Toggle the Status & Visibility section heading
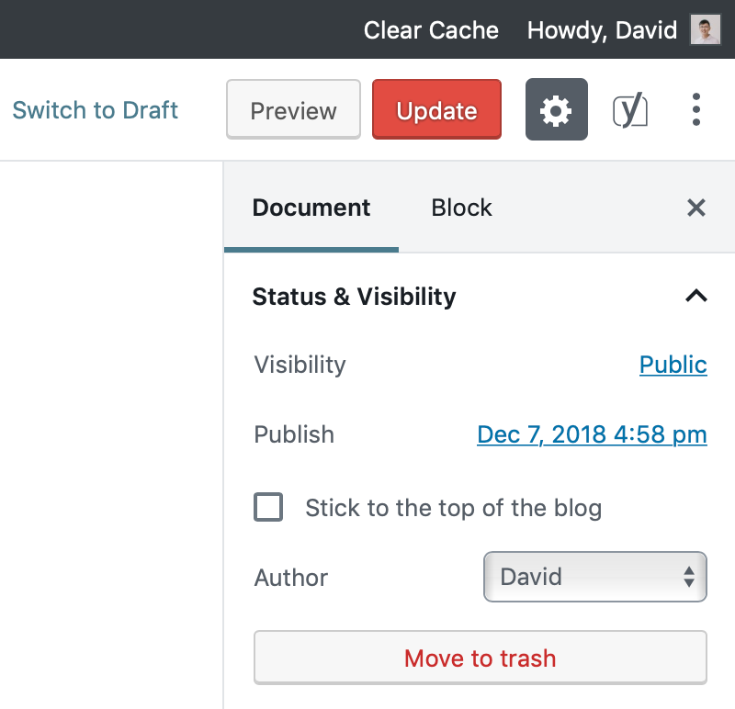Screen dimensions: 735x709 coord(354,297)
